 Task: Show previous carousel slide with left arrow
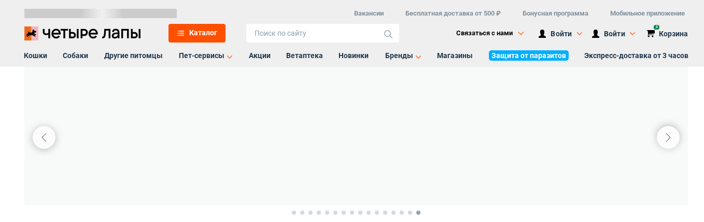click(x=44, y=137)
